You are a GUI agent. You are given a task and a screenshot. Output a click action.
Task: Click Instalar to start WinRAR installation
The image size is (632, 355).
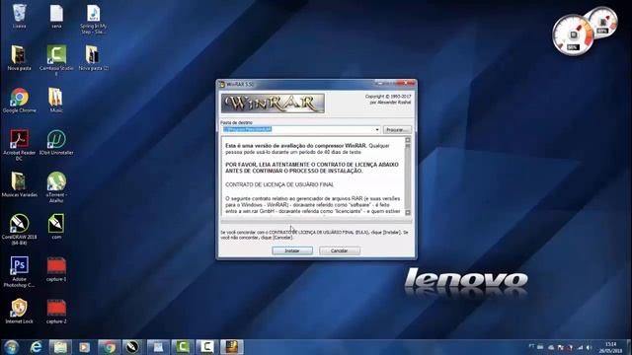(x=292, y=250)
